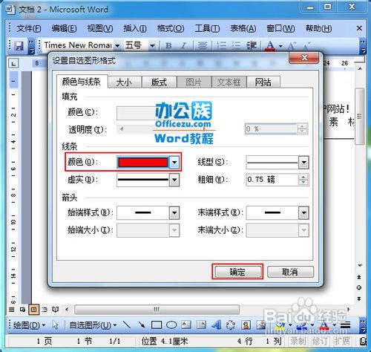
Task: Click the bulleted list icon
Action: pyautogui.click(x=236, y=46)
